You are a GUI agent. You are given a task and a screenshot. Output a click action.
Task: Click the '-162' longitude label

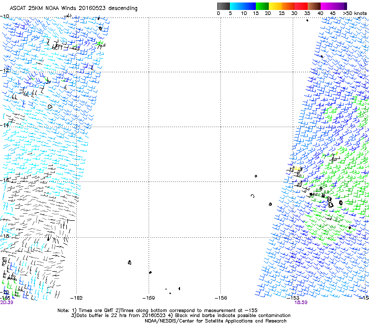point(76,298)
